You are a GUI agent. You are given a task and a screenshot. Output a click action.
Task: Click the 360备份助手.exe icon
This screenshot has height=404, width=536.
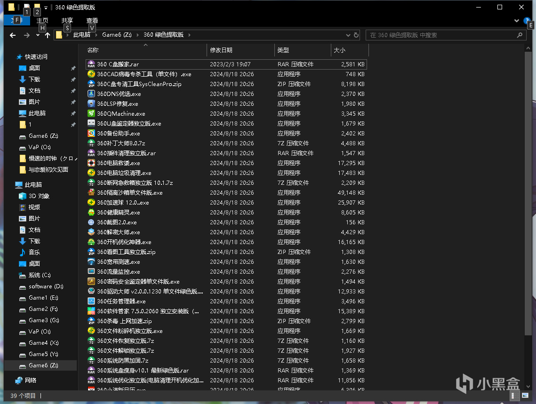click(91, 133)
